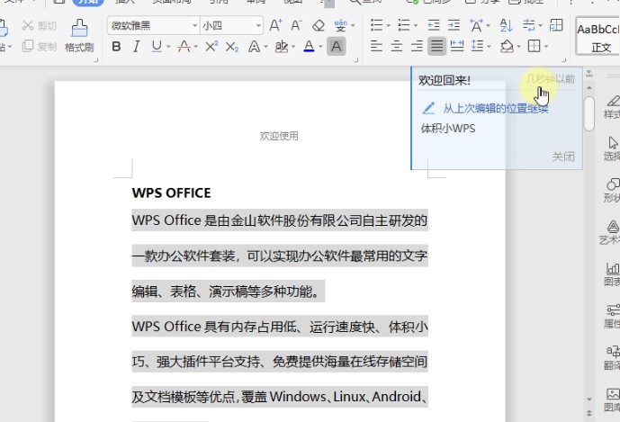The width and height of the screenshot is (620, 422).
Task: Click the Format Painter (格式刷) tool
Action: click(x=79, y=36)
